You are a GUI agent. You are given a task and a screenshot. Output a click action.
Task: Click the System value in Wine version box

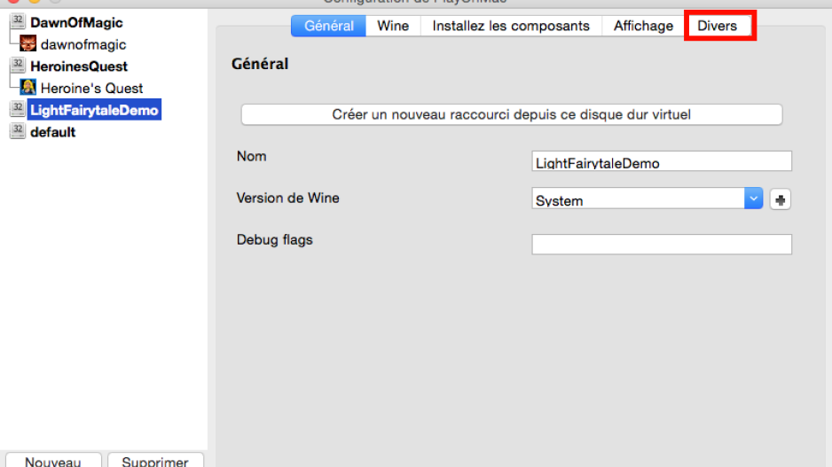click(560, 201)
